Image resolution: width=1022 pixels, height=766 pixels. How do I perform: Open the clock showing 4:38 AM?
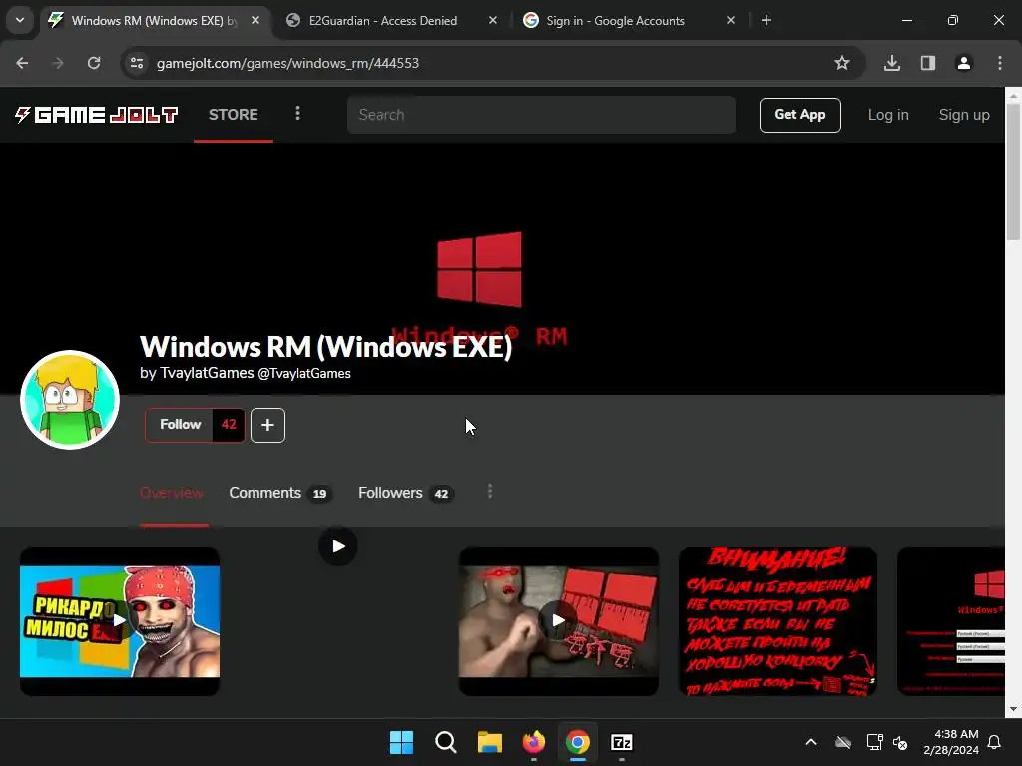coord(951,742)
